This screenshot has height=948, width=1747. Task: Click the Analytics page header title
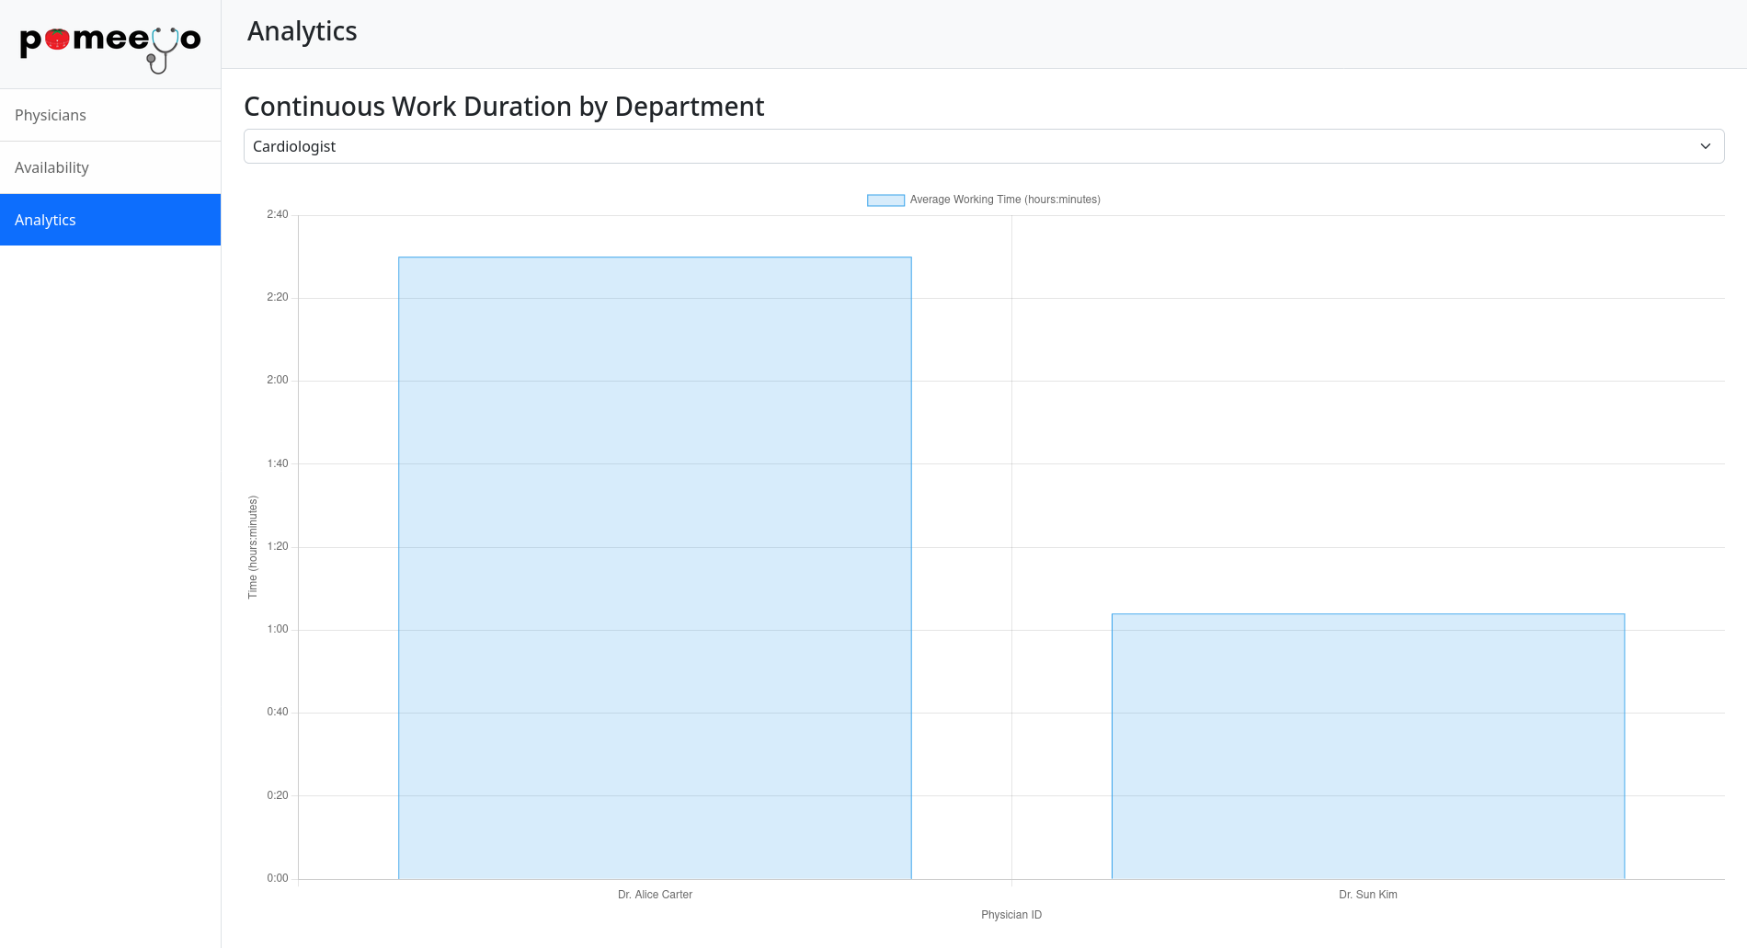(302, 31)
